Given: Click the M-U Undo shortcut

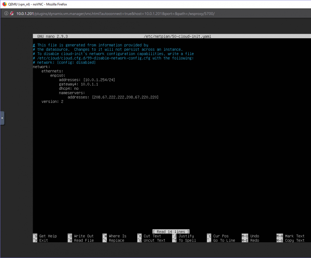Looking at the screenshot, I should [x=250, y=236].
